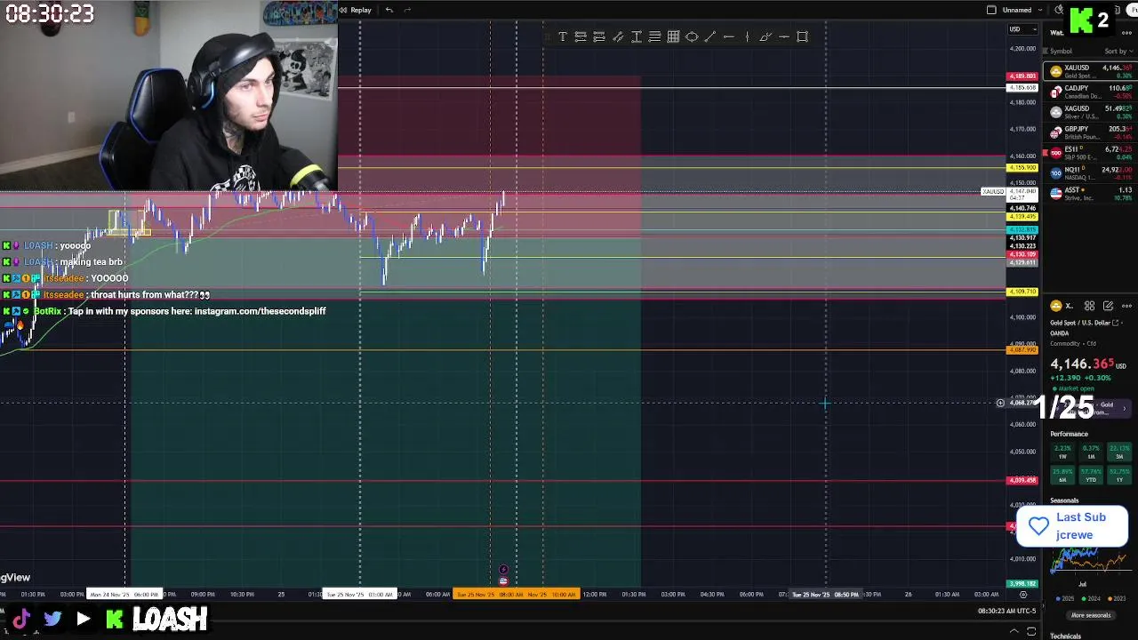Click the 3,998.182 green price label

click(x=1022, y=584)
